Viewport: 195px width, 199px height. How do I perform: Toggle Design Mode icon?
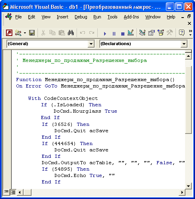[130, 33]
